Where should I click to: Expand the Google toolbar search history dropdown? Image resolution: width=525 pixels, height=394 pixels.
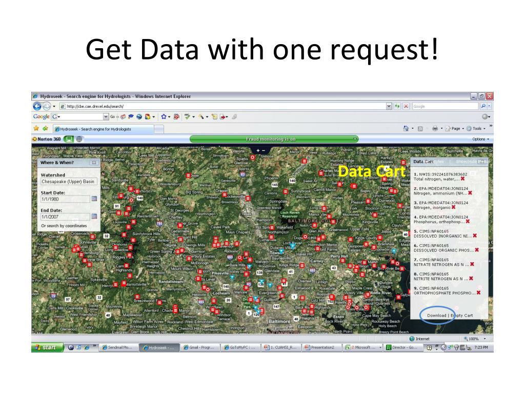click(x=106, y=116)
